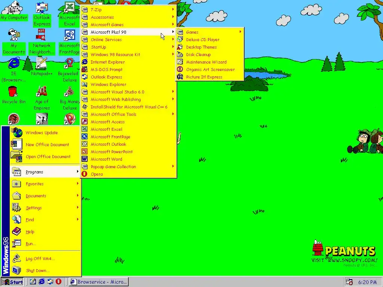Open My Computer desktop icon
Image resolution: width=383 pixels, height=287 pixels.
(14, 11)
